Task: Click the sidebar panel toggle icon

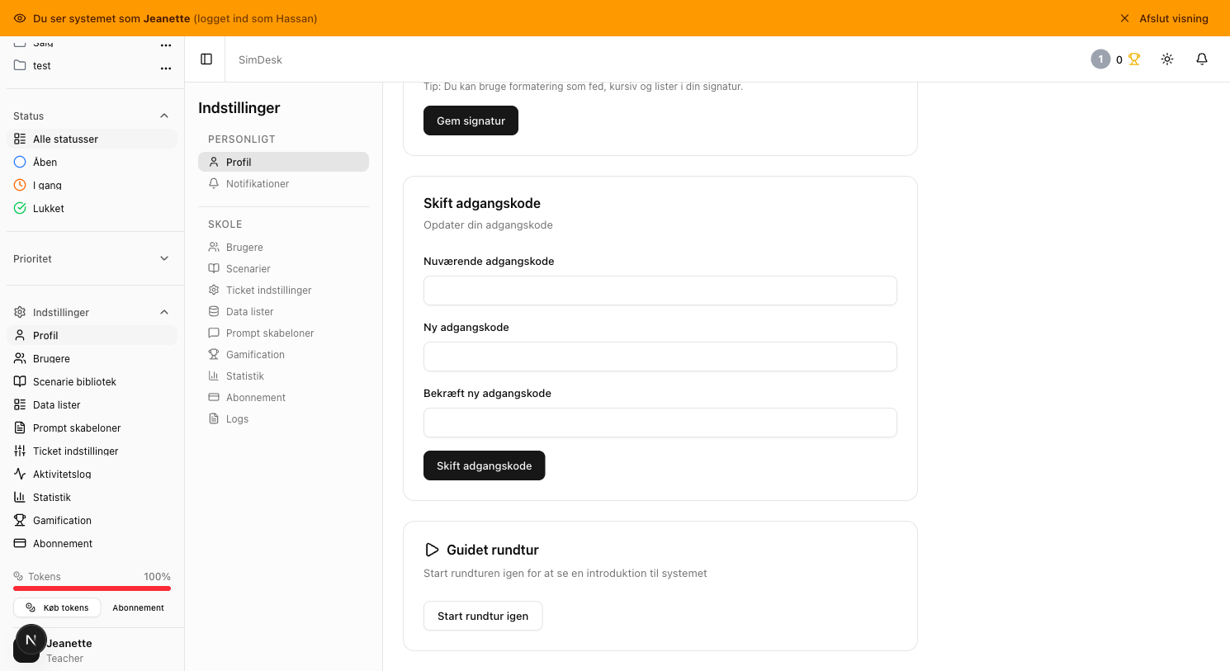Action: coord(206,59)
